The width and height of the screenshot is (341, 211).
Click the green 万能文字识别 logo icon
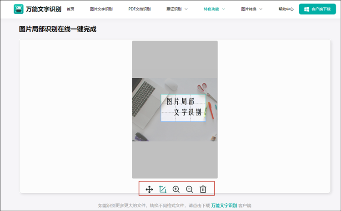18,9
